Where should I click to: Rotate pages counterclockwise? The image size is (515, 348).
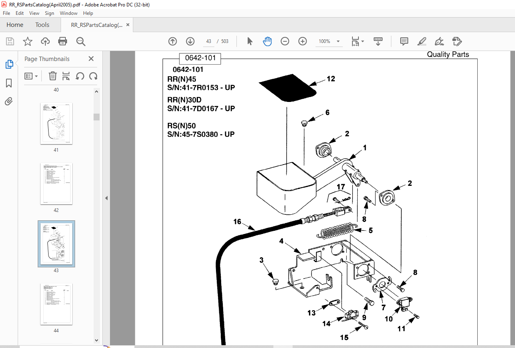point(80,76)
